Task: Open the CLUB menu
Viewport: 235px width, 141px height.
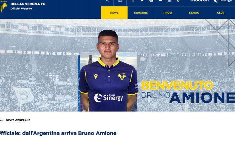Action: point(221,13)
